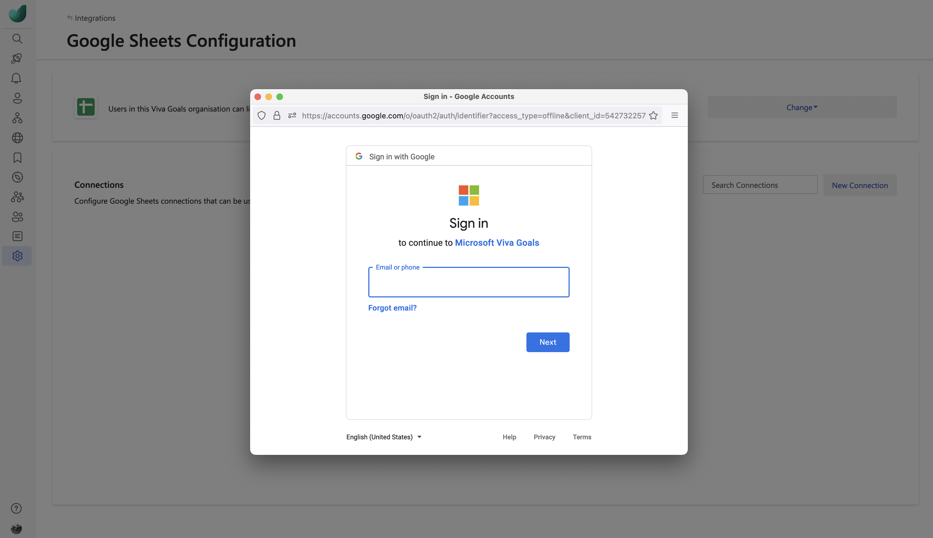The image size is (933, 538).
Task: Open the English (United States) language dropdown
Action: coord(384,437)
